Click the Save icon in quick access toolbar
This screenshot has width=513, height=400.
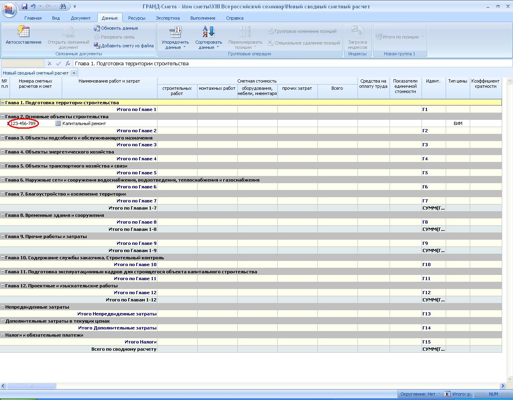[24, 6]
